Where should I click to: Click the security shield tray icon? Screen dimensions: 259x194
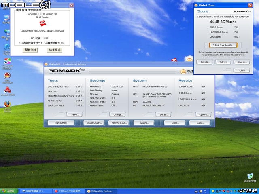[x=213, y=191]
